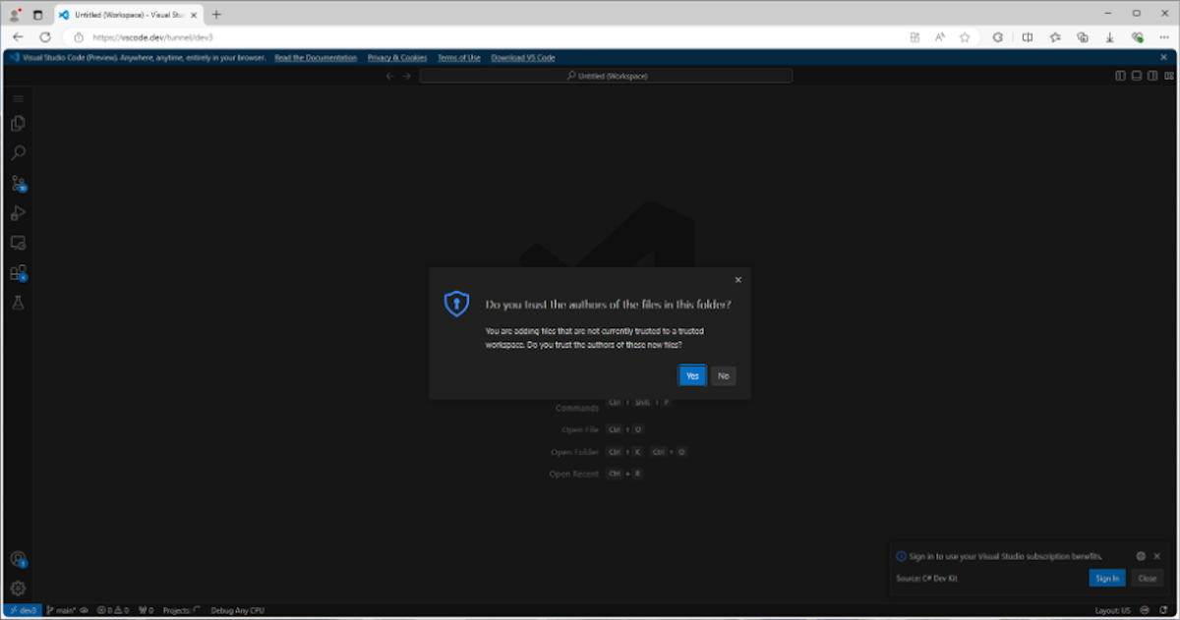Viewport: 1180px width, 620px height.
Task: Open the browser split screen icon
Action: [x=1027, y=37]
